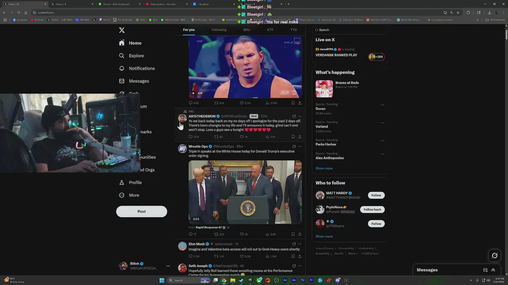This screenshot has height=285, width=508.
Task: Open more options for Alex Anthopoulos trend
Action: (383, 154)
